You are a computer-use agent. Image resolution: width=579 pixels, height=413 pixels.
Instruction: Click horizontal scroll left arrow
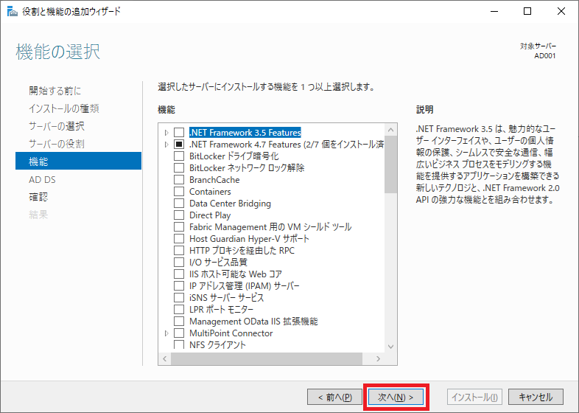click(165, 358)
